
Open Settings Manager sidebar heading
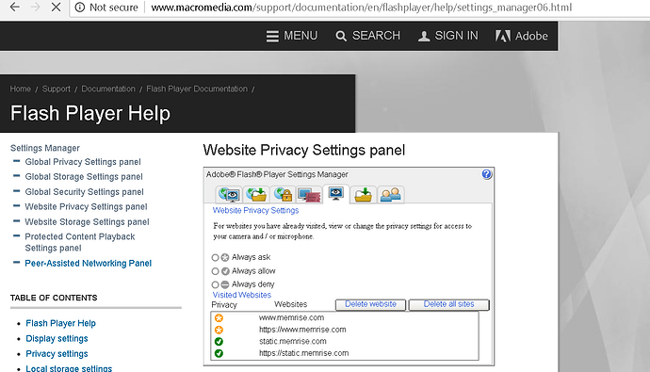tap(45, 148)
